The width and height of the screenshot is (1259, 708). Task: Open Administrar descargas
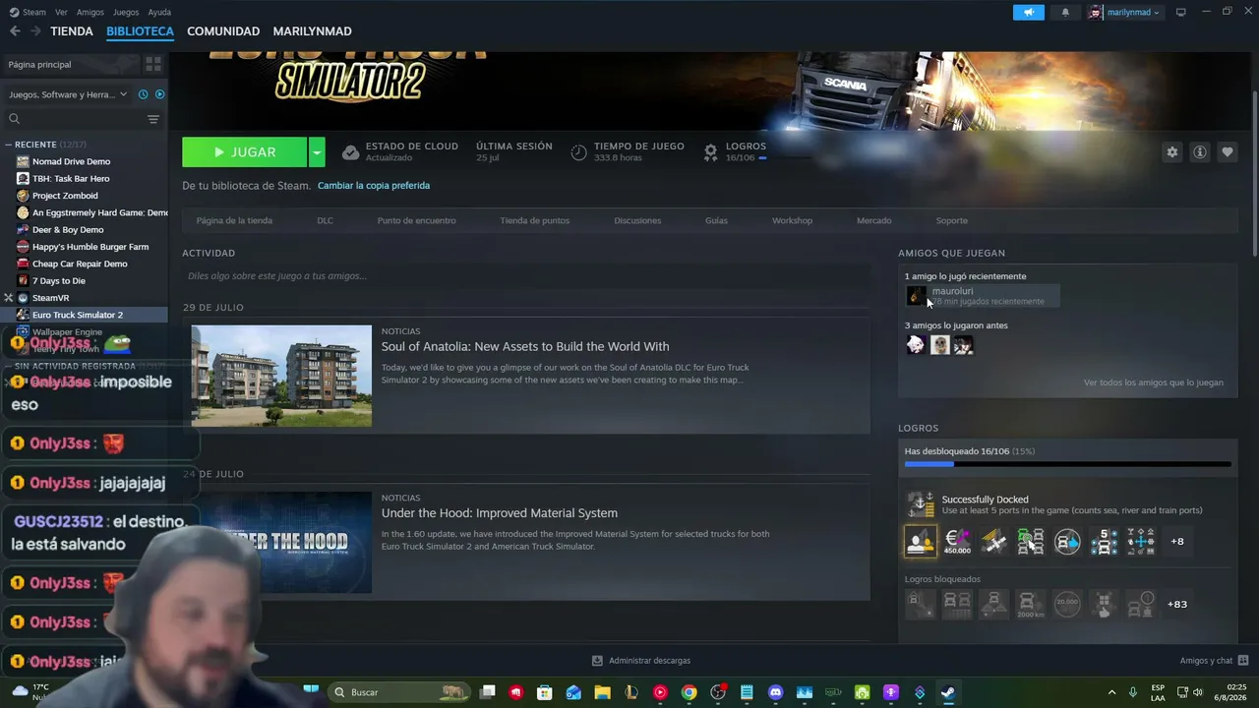(x=641, y=661)
